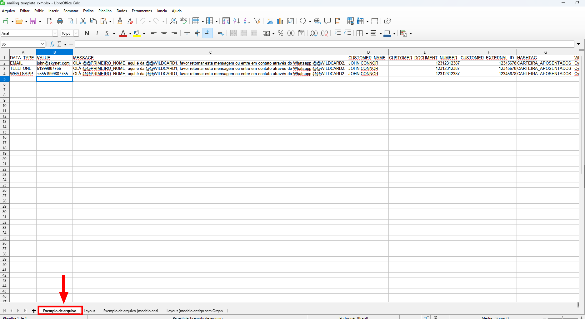Click the Print icon in toolbar

(x=60, y=21)
